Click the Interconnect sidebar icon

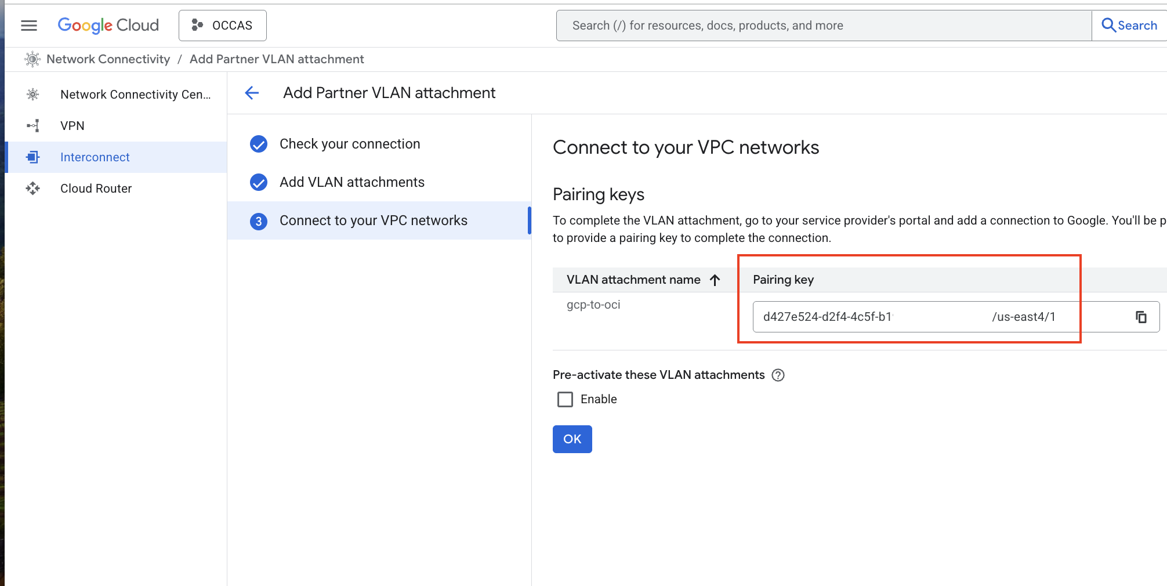[x=33, y=157]
